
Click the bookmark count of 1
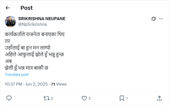[x=127, y=98]
